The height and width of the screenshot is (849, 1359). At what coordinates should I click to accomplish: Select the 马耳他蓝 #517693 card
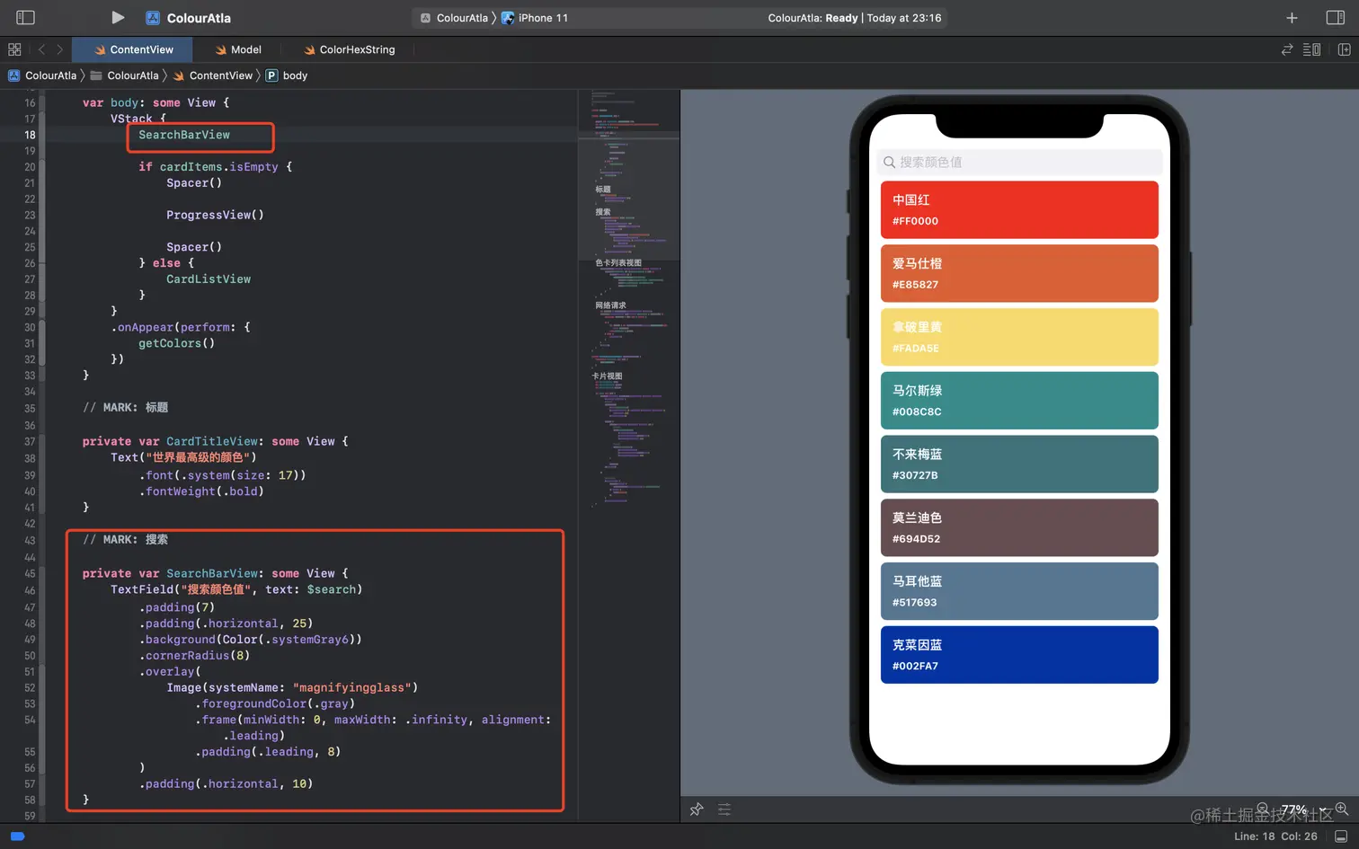tap(1019, 591)
